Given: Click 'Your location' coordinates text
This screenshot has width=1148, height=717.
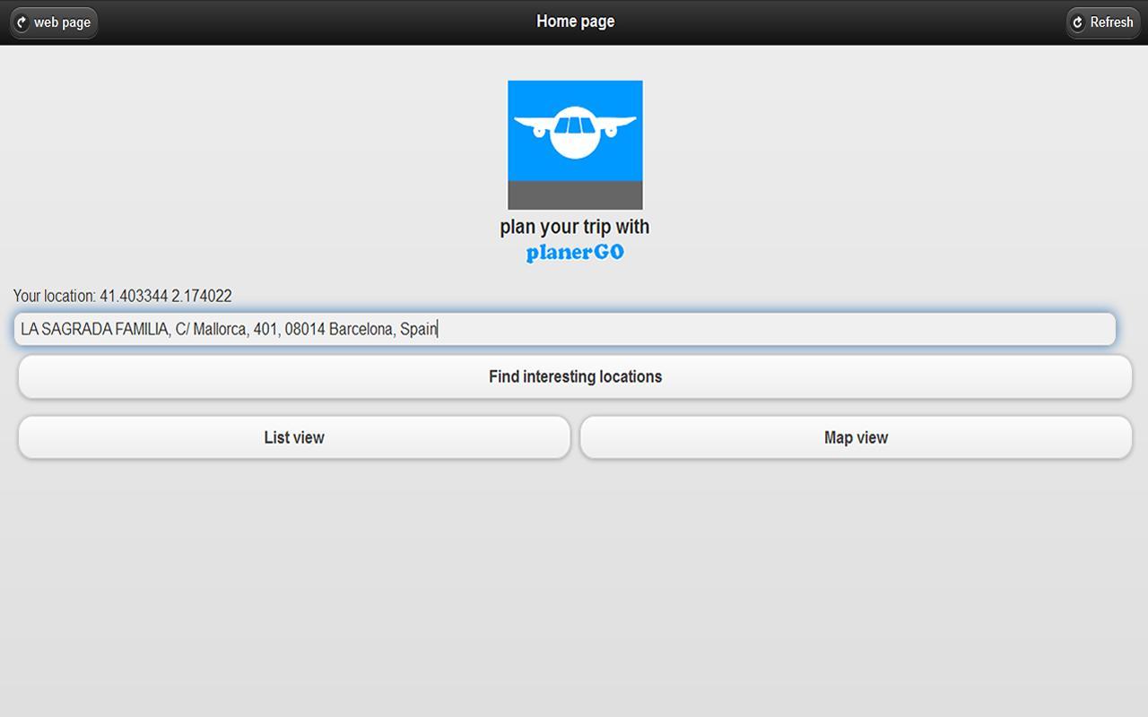Looking at the screenshot, I should click(x=123, y=296).
